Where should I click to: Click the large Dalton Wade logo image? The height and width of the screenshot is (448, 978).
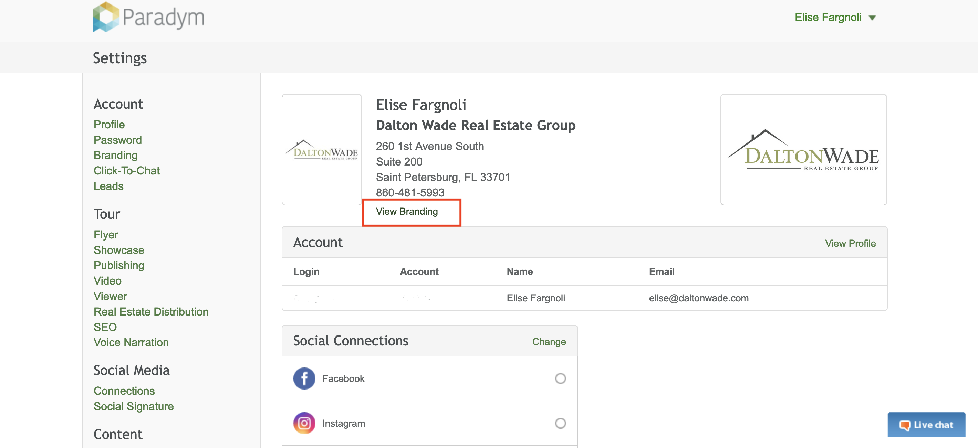pos(803,150)
